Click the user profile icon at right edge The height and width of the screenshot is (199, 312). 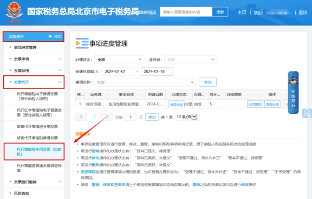point(307,113)
